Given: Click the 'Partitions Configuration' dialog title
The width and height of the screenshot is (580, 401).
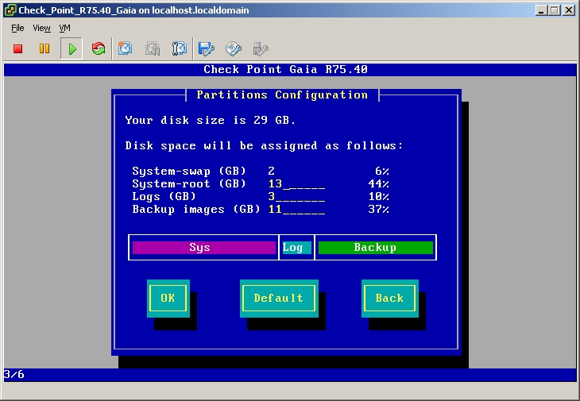Looking at the screenshot, I should click(282, 95).
